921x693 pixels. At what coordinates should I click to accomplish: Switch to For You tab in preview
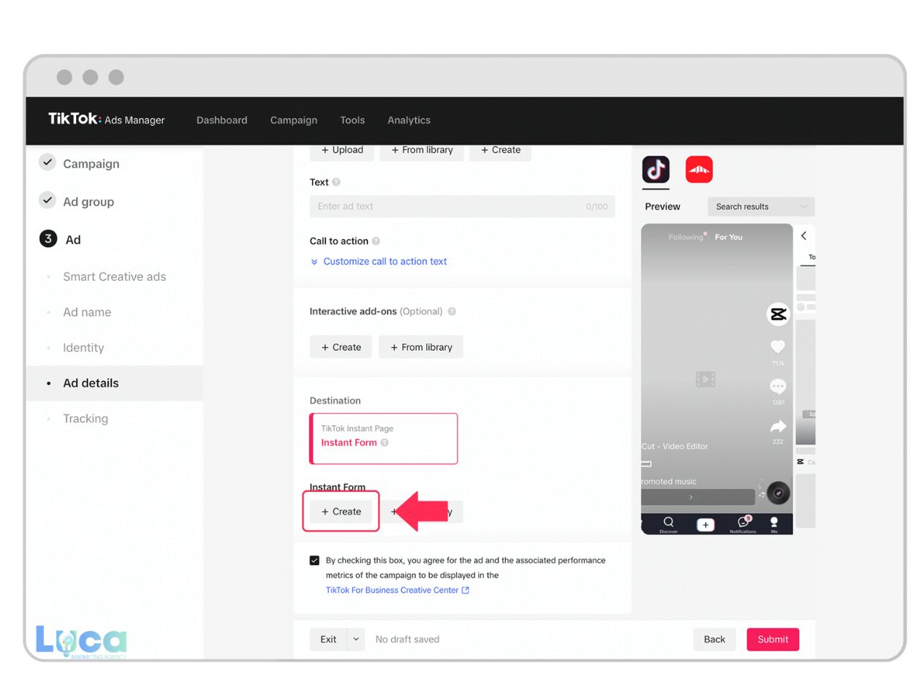click(729, 237)
